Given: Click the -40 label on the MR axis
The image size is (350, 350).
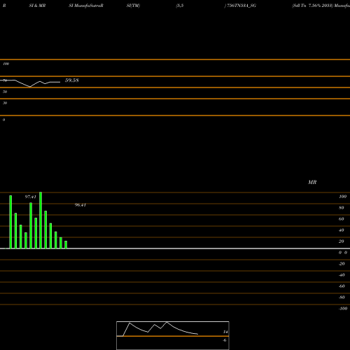Looking at the screenshot, I should 342,275.
